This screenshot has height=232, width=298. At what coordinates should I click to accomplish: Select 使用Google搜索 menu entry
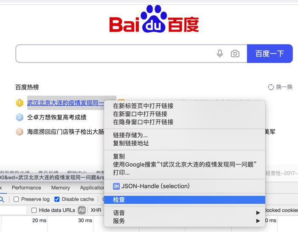click(x=185, y=164)
